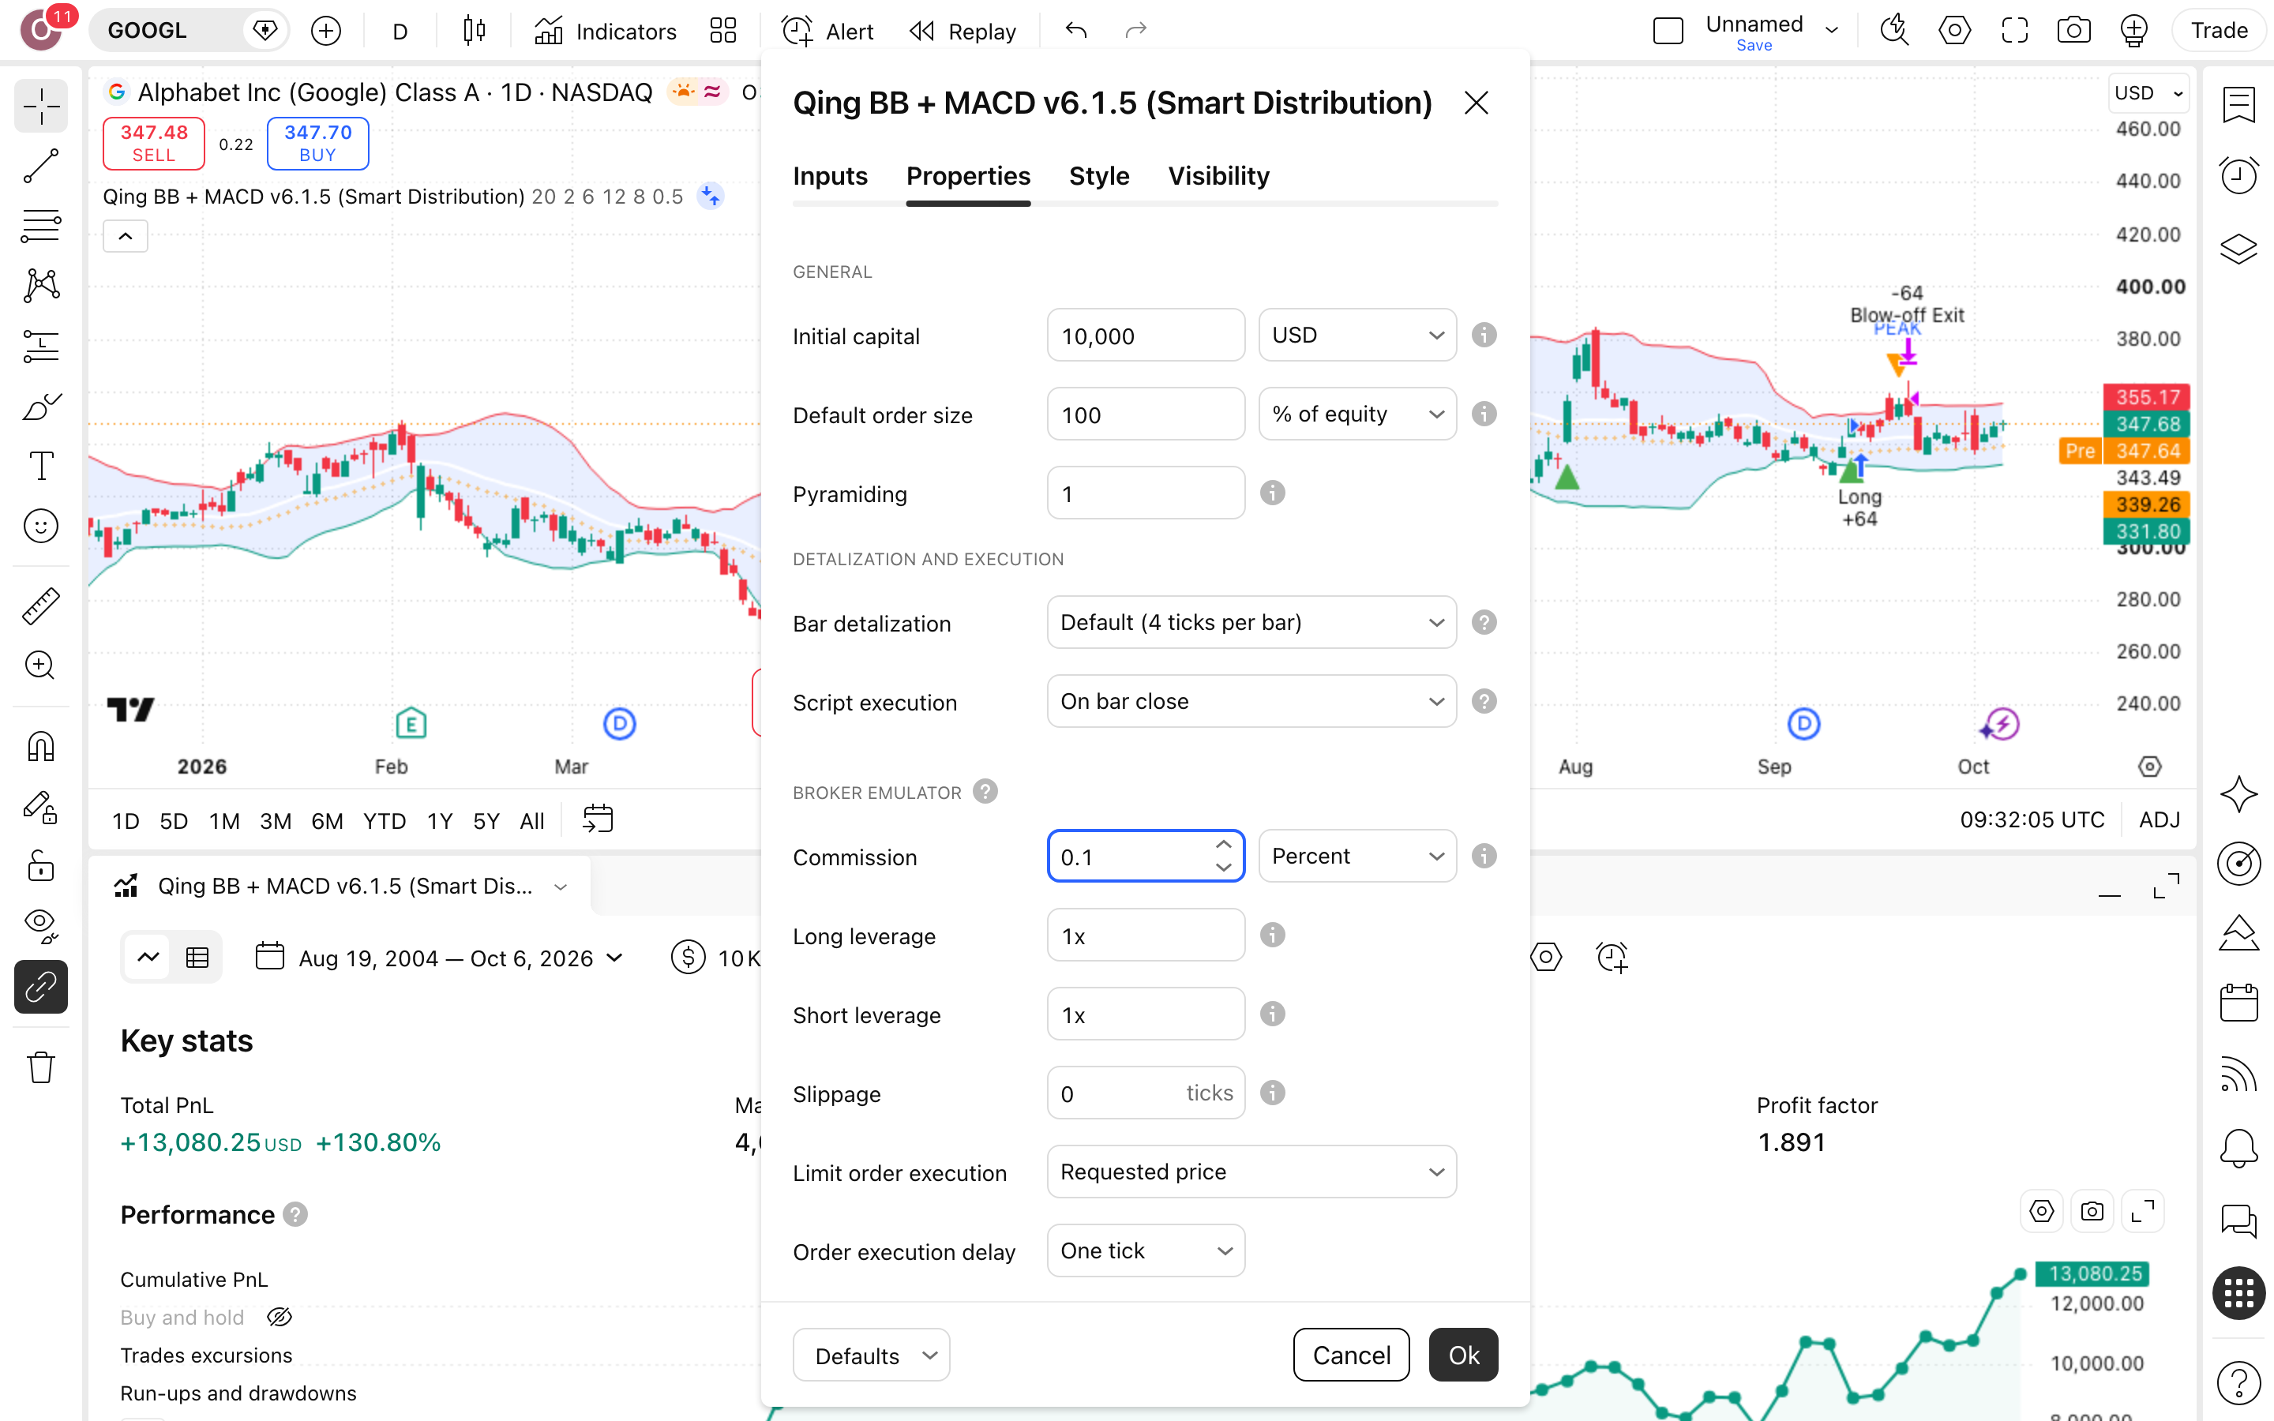Toggle lock all drawings tool
Viewport: 2274px width, 1421px height.
click(40, 865)
